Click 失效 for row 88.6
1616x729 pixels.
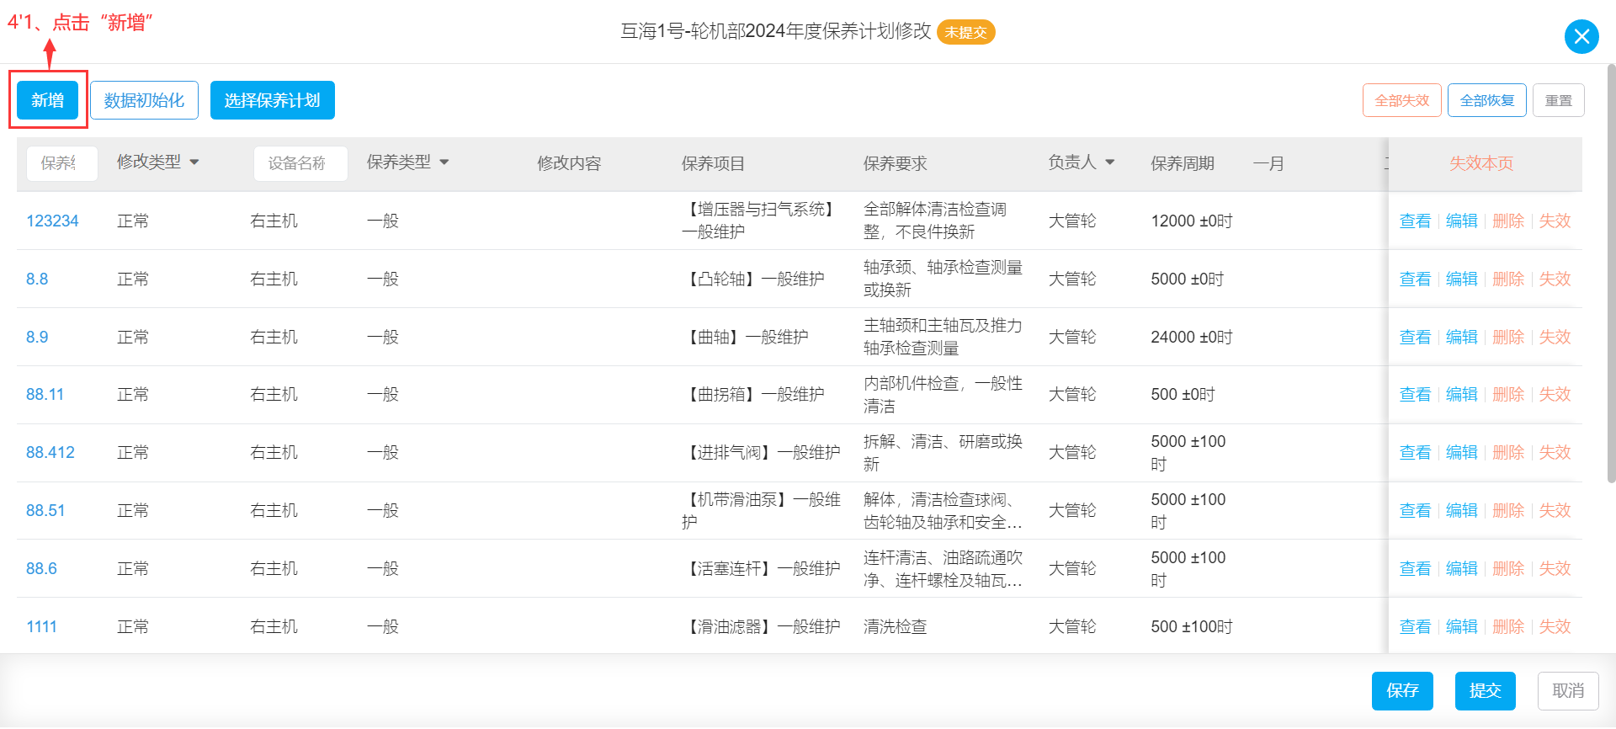click(x=1555, y=568)
